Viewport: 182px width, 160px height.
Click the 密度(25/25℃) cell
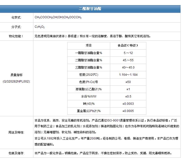(x=89, y=75)
